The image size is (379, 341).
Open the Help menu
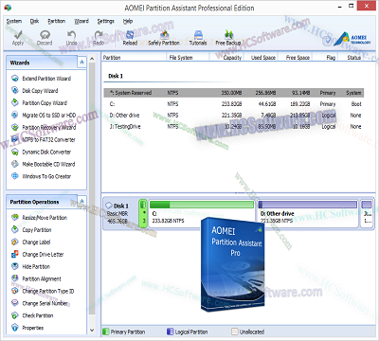(128, 21)
